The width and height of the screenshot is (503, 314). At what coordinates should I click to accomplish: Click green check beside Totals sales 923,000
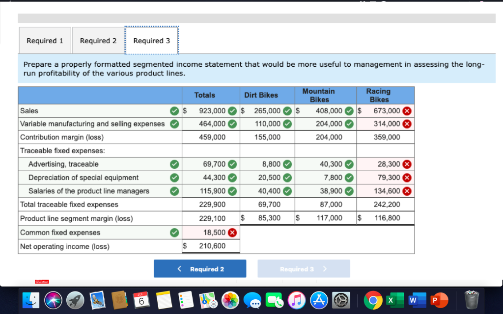click(x=232, y=111)
